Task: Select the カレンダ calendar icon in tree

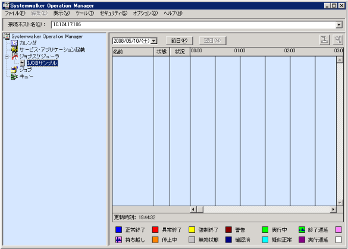Action: (x=14, y=43)
